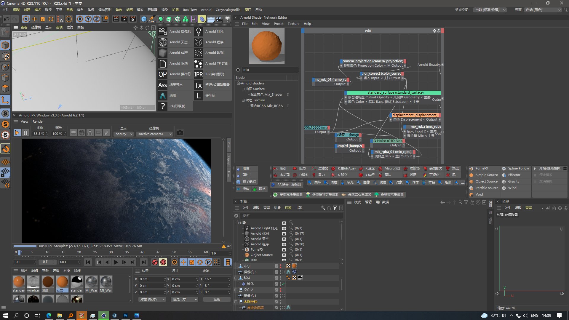Open the active camera dropdown
569x320 pixels.
[x=154, y=134]
